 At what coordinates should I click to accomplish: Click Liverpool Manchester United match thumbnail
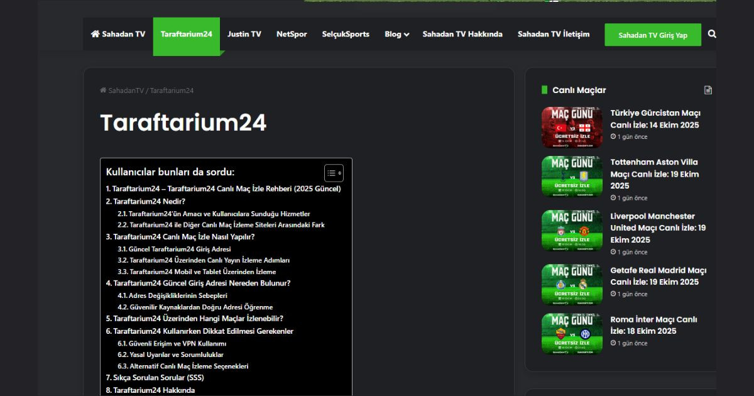(572, 231)
